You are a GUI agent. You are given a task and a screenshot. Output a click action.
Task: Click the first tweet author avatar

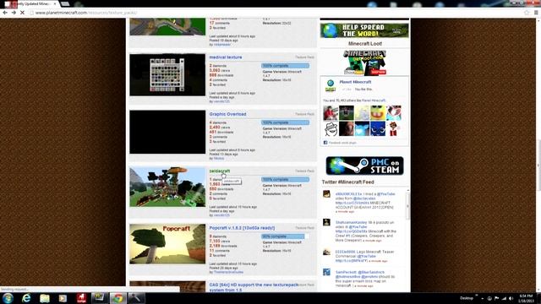[x=326, y=194]
